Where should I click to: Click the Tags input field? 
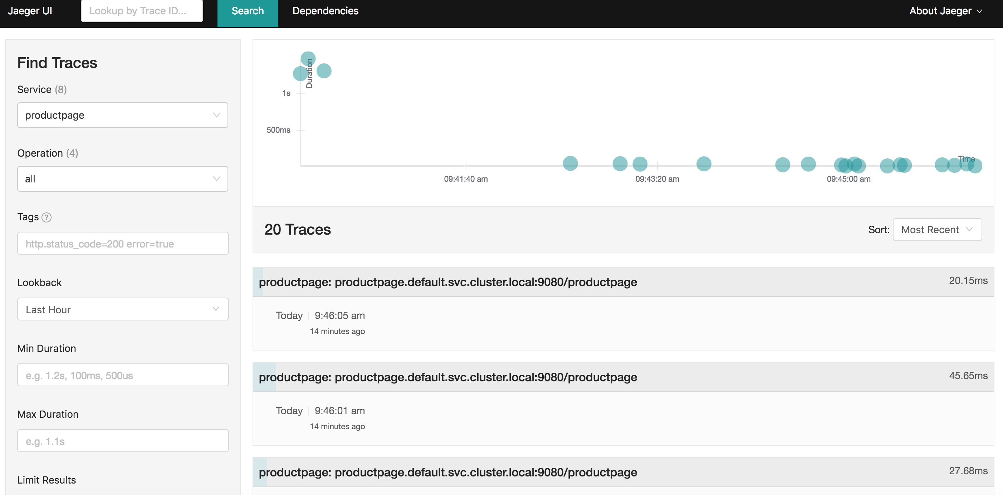pyautogui.click(x=123, y=244)
